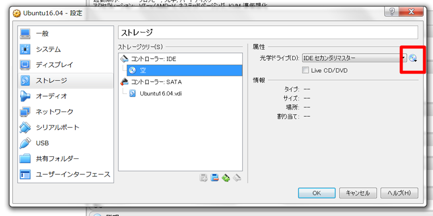433x216 pixels.
Task: Click the タイプ information label
Action: [292, 89]
